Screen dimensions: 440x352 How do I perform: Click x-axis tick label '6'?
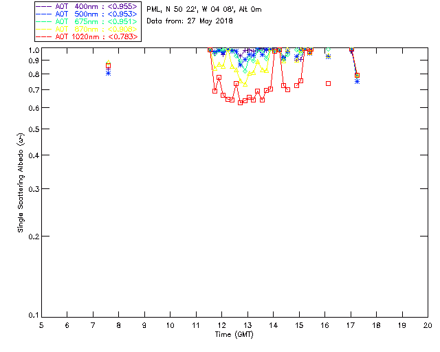pyautogui.click(x=67, y=325)
